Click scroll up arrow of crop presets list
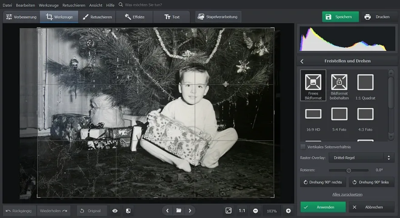The image size is (400, 218). (391, 74)
